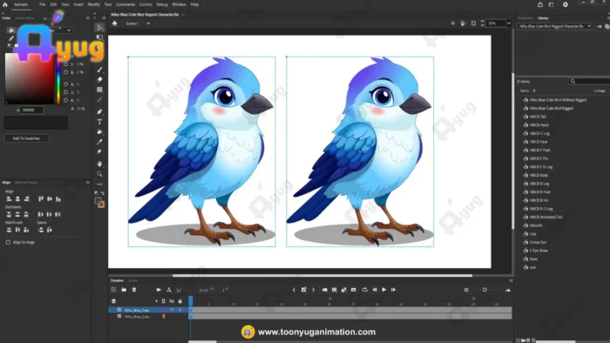Select the Hand tool

pyautogui.click(x=99, y=164)
